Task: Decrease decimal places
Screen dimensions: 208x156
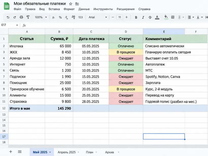Action: 66,17
